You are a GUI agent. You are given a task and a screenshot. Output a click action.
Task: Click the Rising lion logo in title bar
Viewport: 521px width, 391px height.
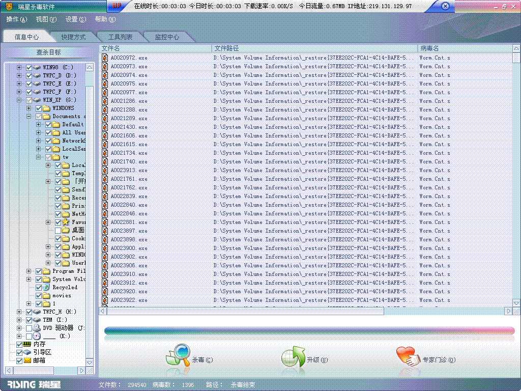(x=9, y=6)
